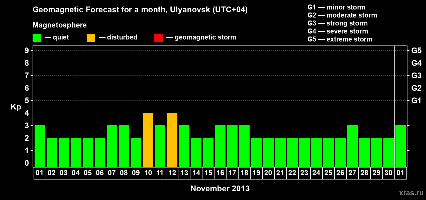Select the green bar for day 08
The height and width of the screenshot is (200, 426).
(124, 146)
